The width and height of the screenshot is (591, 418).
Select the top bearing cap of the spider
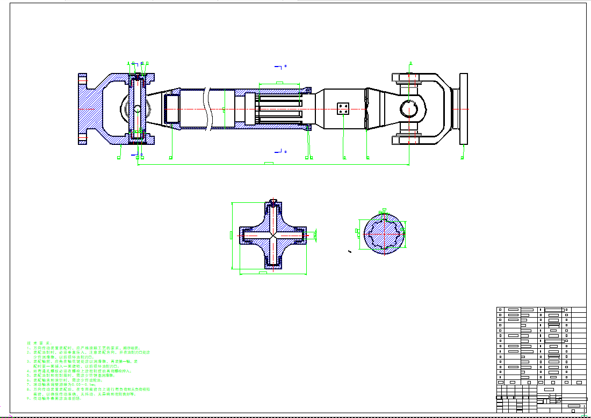pyautogui.click(x=273, y=204)
